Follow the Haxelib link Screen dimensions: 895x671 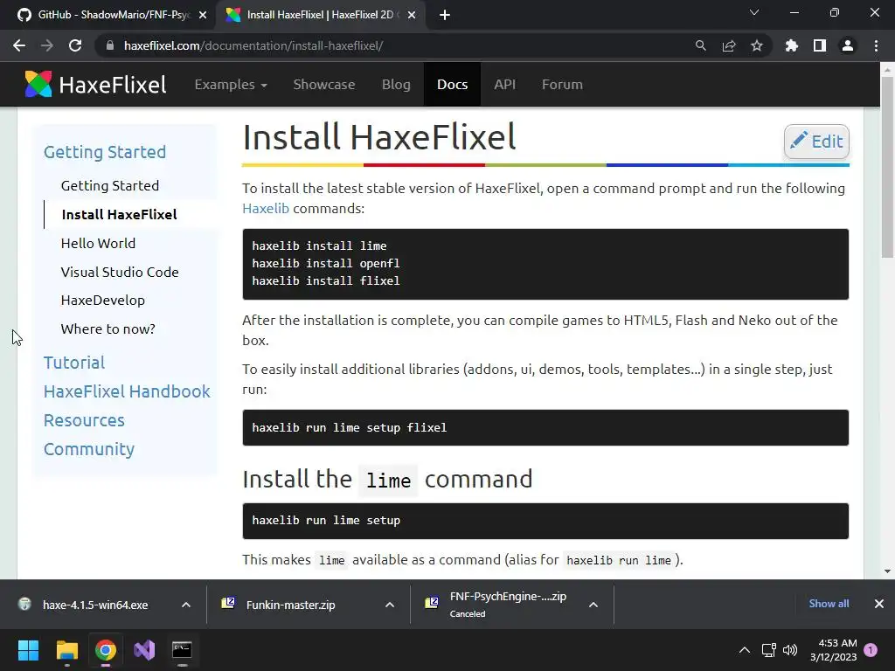tap(266, 208)
